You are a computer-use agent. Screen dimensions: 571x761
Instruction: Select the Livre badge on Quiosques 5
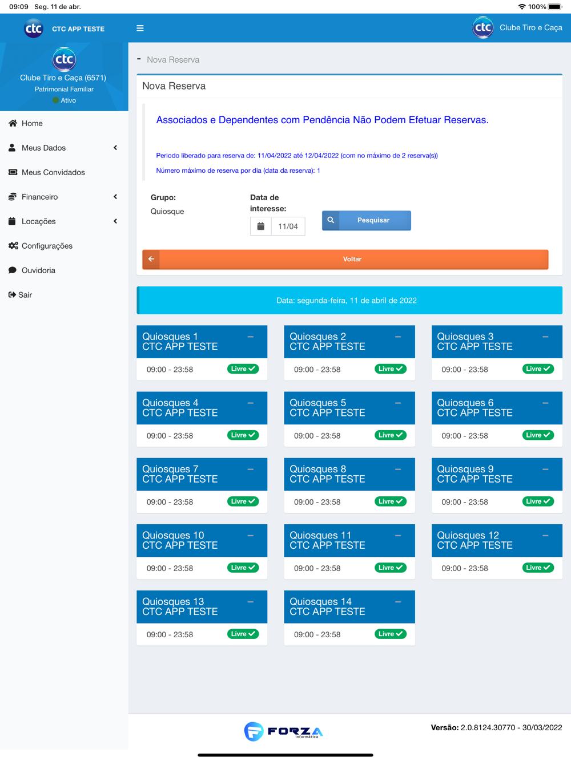click(x=391, y=435)
